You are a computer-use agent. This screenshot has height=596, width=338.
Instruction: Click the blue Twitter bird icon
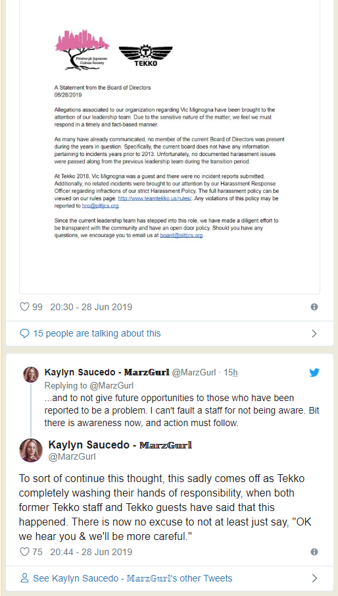click(x=314, y=373)
